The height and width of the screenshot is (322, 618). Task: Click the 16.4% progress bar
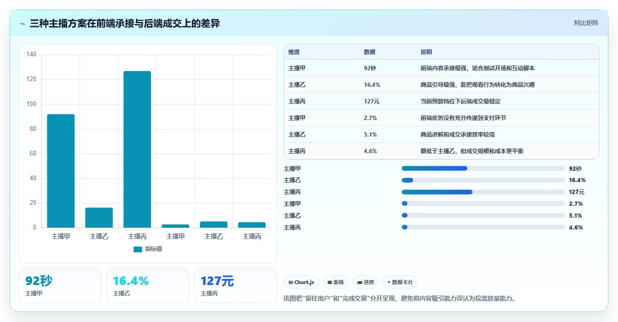pos(483,180)
